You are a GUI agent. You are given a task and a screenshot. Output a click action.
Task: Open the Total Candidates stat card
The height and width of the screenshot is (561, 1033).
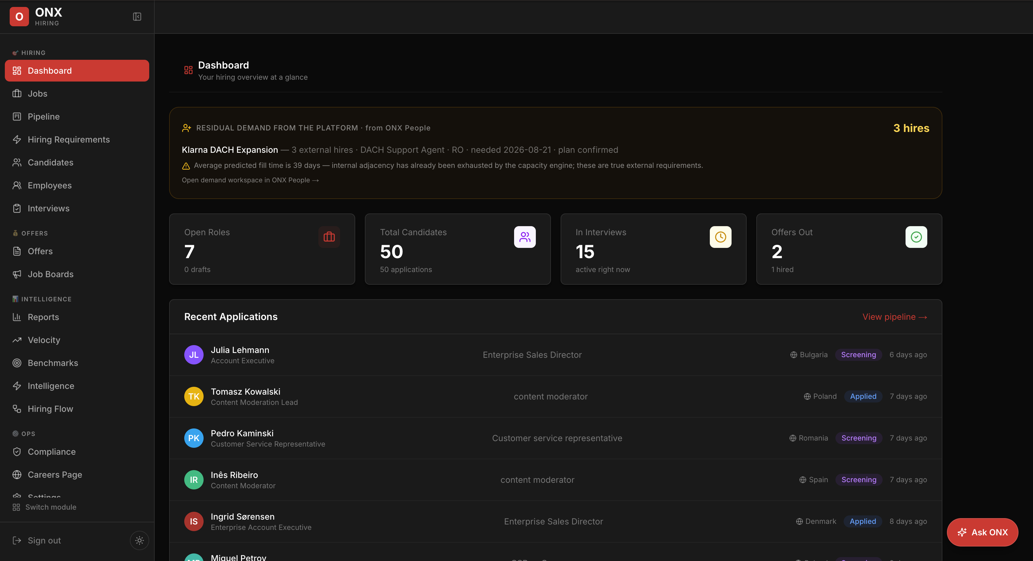coord(458,249)
